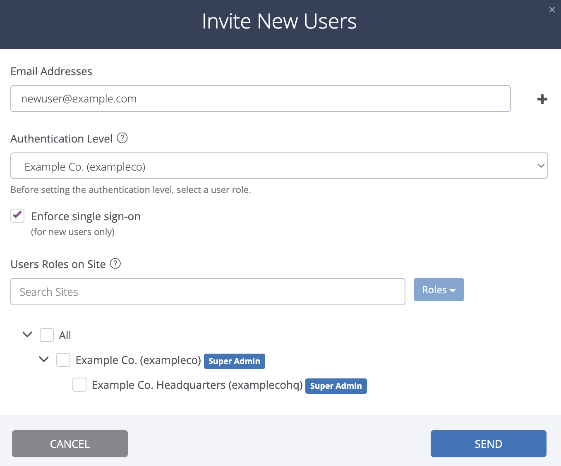Screen dimensions: 561x466
Task: Open the Users Roles on Site help icon
Action: coord(115,264)
